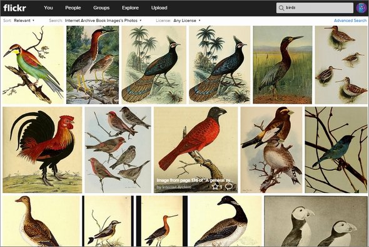The height and width of the screenshot is (247, 369).
Task: Open Advanced Search link
Action: (350, 21)
